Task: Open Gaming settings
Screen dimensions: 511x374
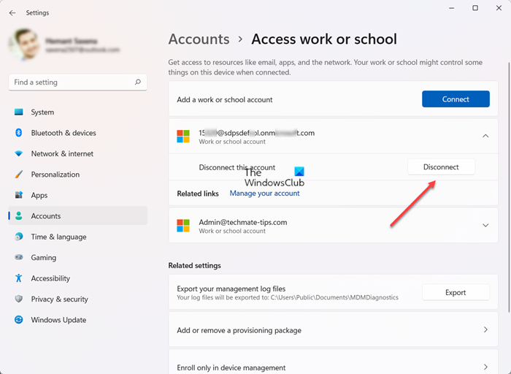Action: tap(78, 257)
